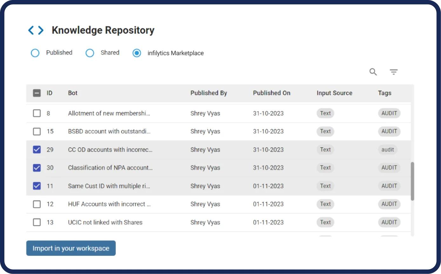Sort by Published On column header

tap(271, 93)
